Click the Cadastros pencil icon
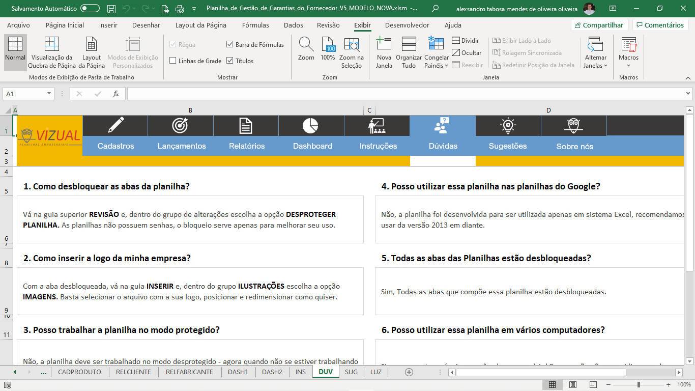This screenshot has height=391, width=695. pos(115,125)
